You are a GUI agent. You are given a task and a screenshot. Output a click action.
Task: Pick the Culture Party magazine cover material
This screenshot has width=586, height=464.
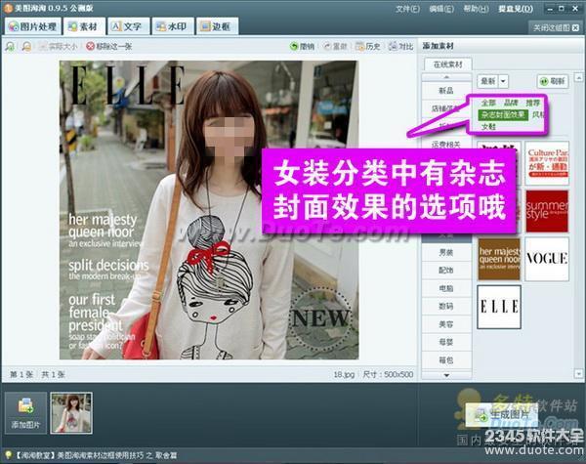547,163
